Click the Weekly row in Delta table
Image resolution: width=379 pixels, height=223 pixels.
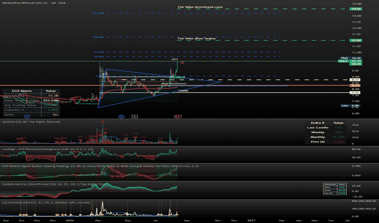tap(318, 132)
